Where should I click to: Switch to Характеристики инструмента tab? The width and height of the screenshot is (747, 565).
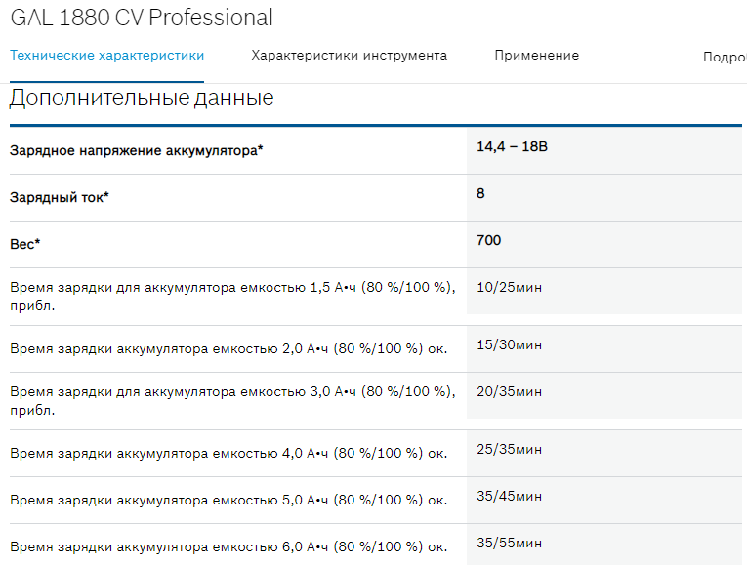[349, 56]
